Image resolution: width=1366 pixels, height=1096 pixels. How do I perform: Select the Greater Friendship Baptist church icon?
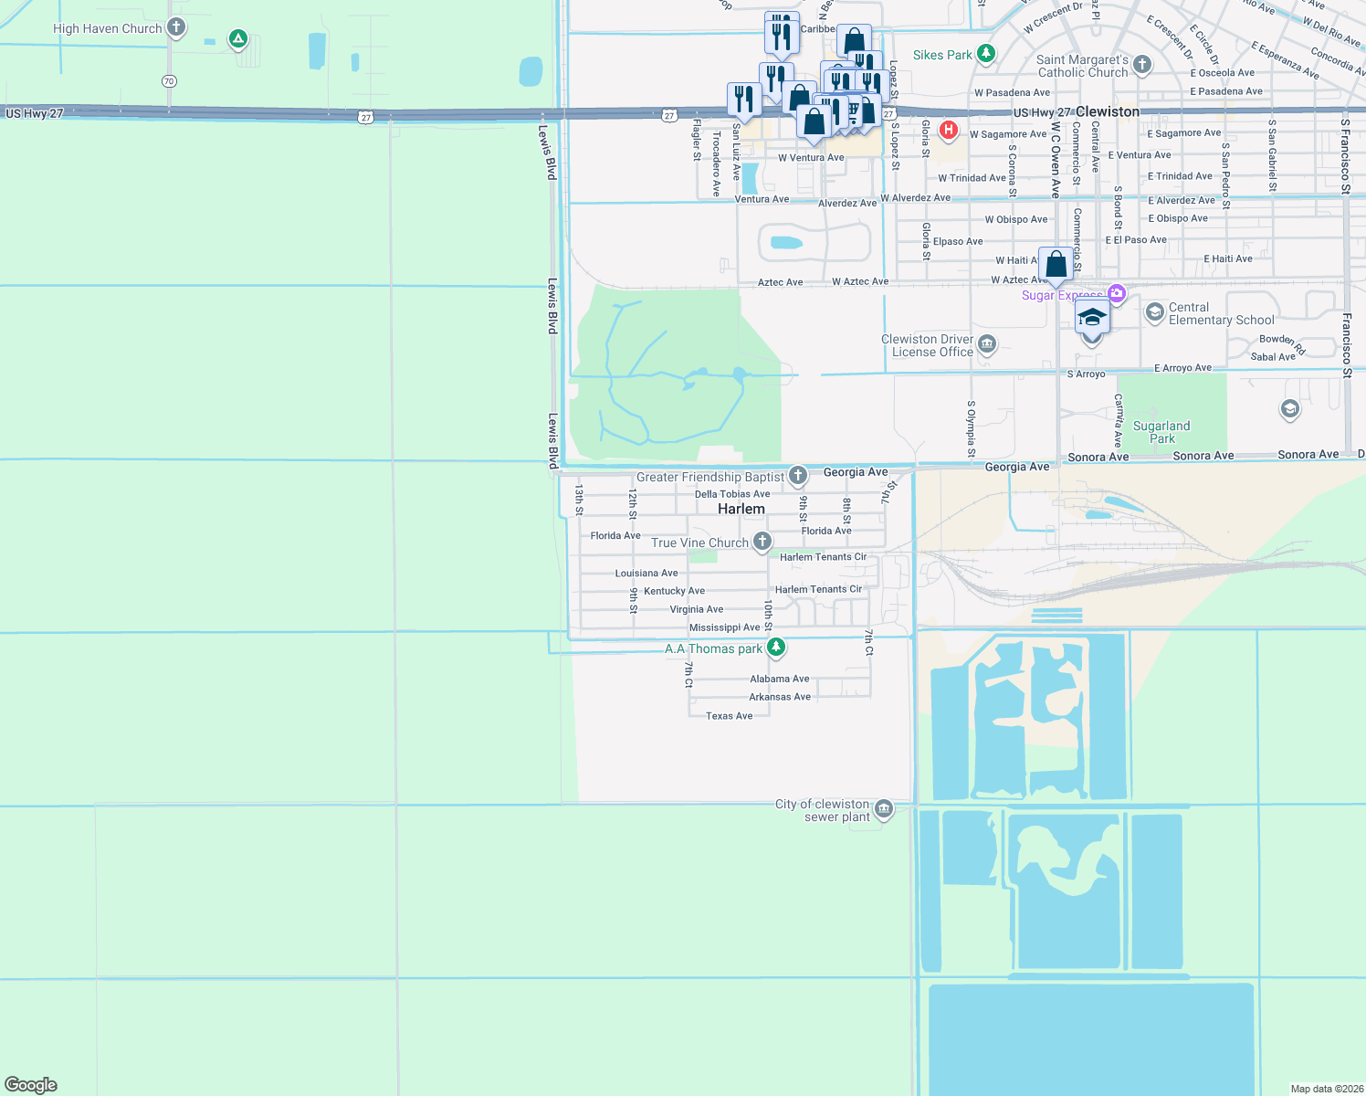pos(796,475)
